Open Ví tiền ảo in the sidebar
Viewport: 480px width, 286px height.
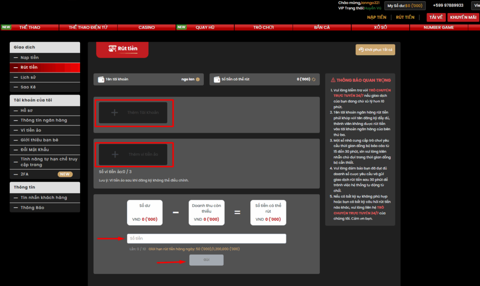pos(45,130)
